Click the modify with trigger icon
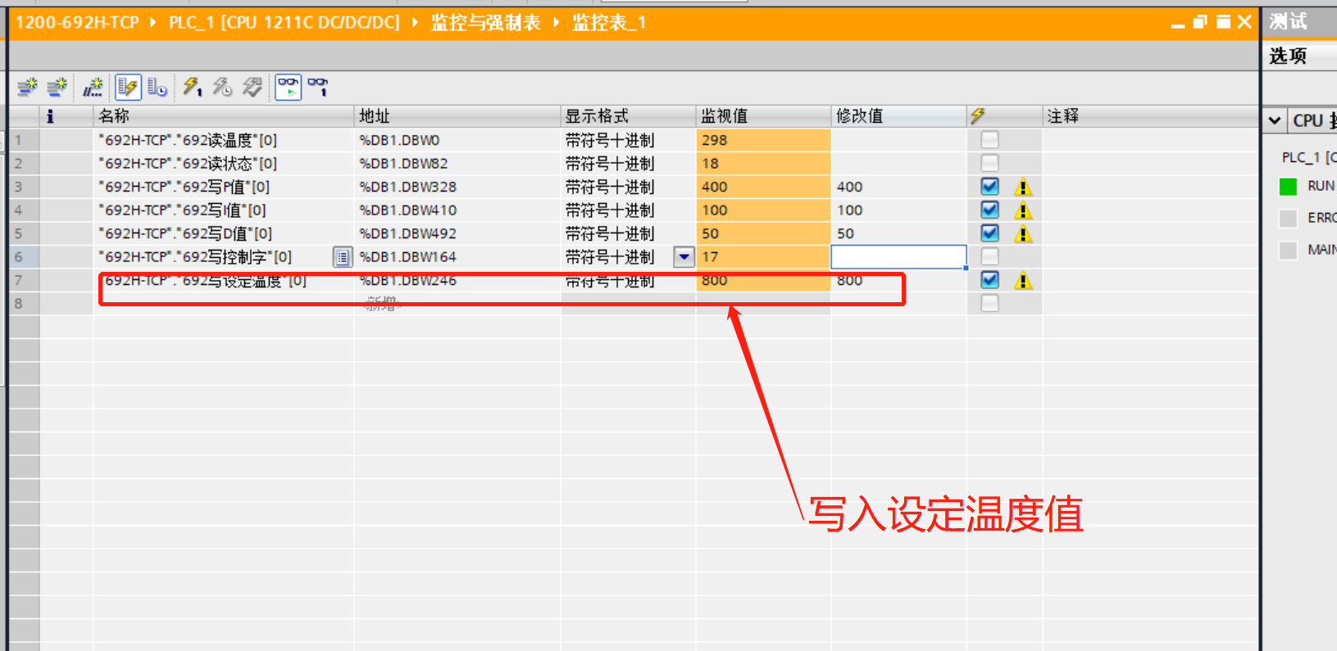This screenshot has width=1337, height=651. point(222,87)
